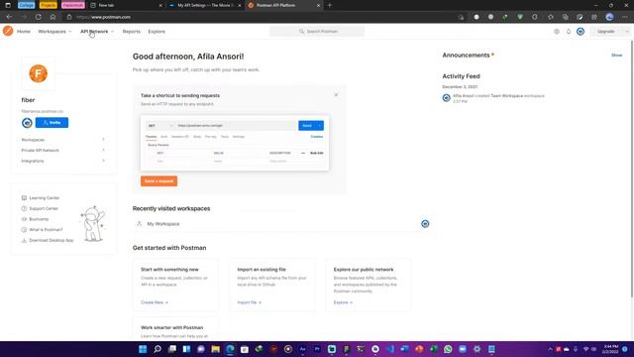Open taskbar Search magnifier icon
The width and height of the screenshot is (634, 357).
tap(158, 349)
